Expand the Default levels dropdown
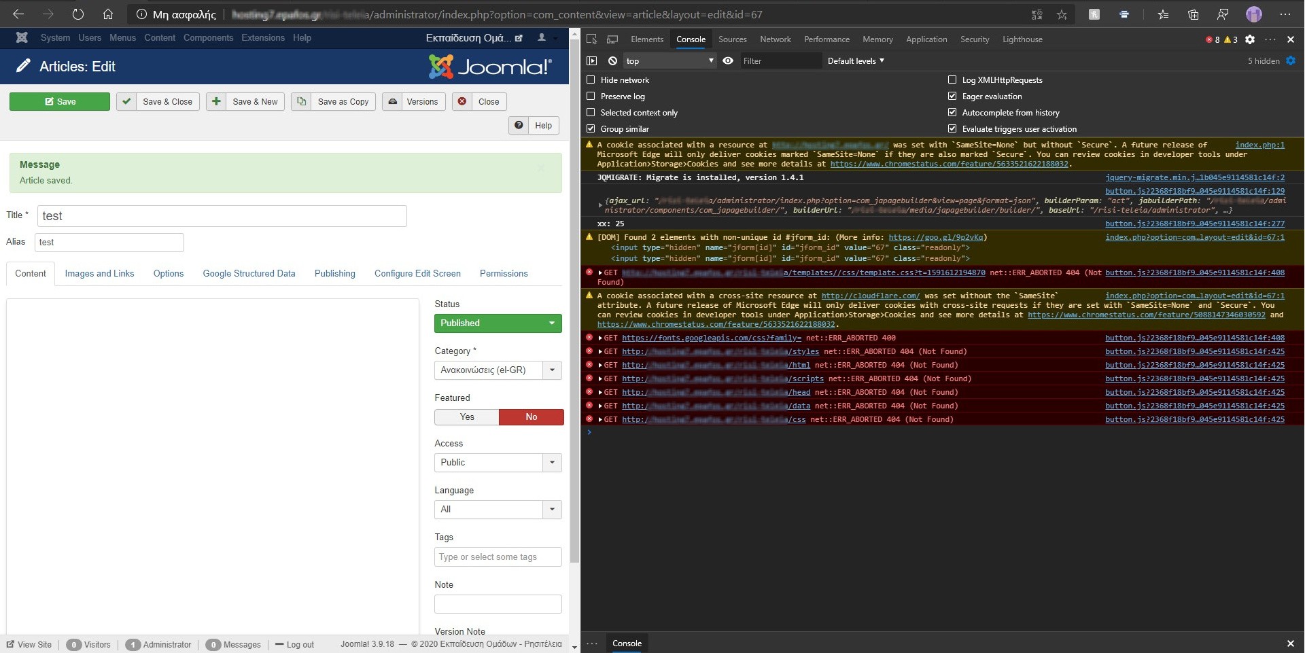This screenshot has width=1305, height=653. (856, 61)
